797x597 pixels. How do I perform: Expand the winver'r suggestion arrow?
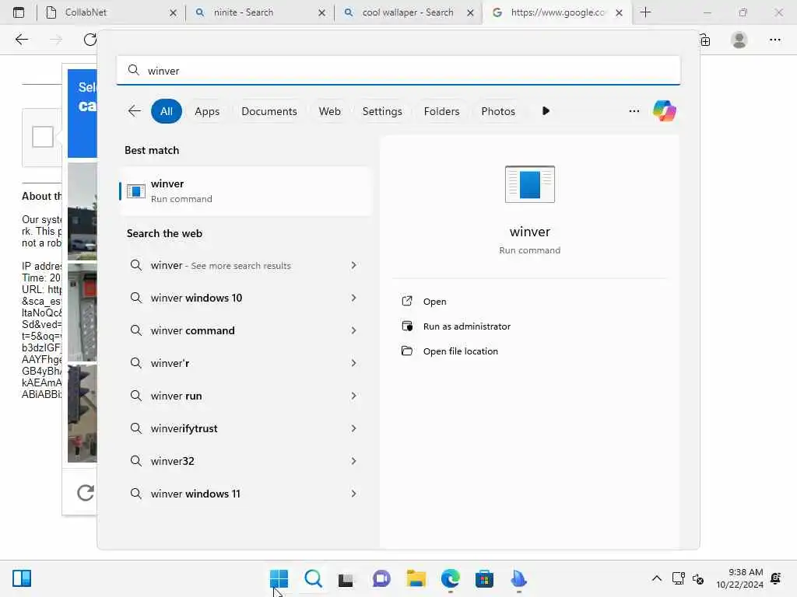(x=353, y=362)
